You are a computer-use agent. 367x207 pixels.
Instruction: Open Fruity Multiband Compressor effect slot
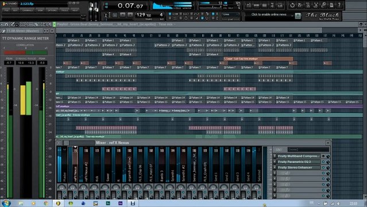299,156
